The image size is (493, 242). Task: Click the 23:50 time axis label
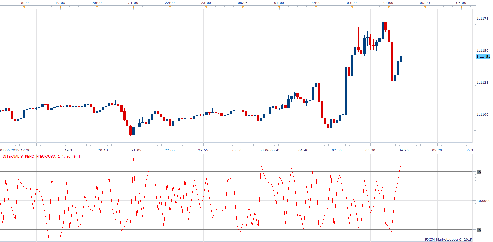click(237, 150)
